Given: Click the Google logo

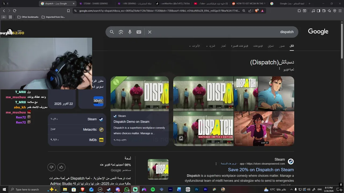Looking at the screenshot, I should 318,32.
